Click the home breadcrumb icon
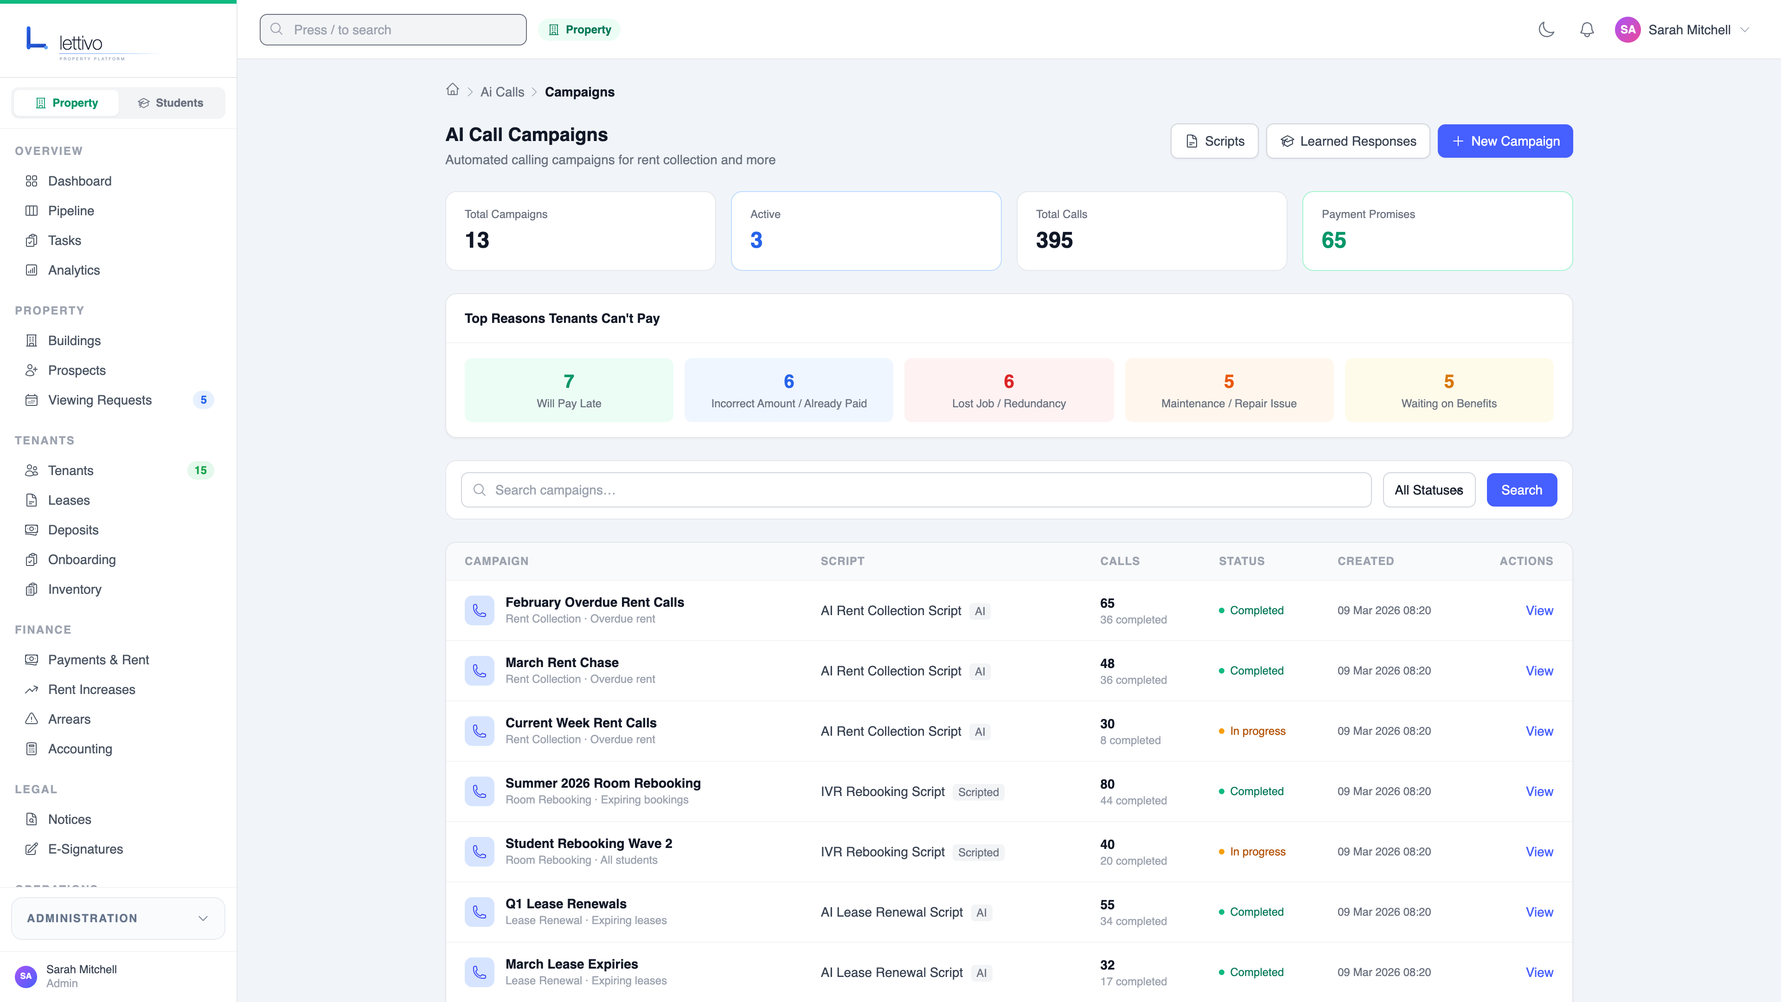 coord(453,90)
